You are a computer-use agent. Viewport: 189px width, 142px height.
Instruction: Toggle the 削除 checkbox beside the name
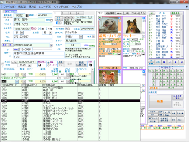click(51, 20)
